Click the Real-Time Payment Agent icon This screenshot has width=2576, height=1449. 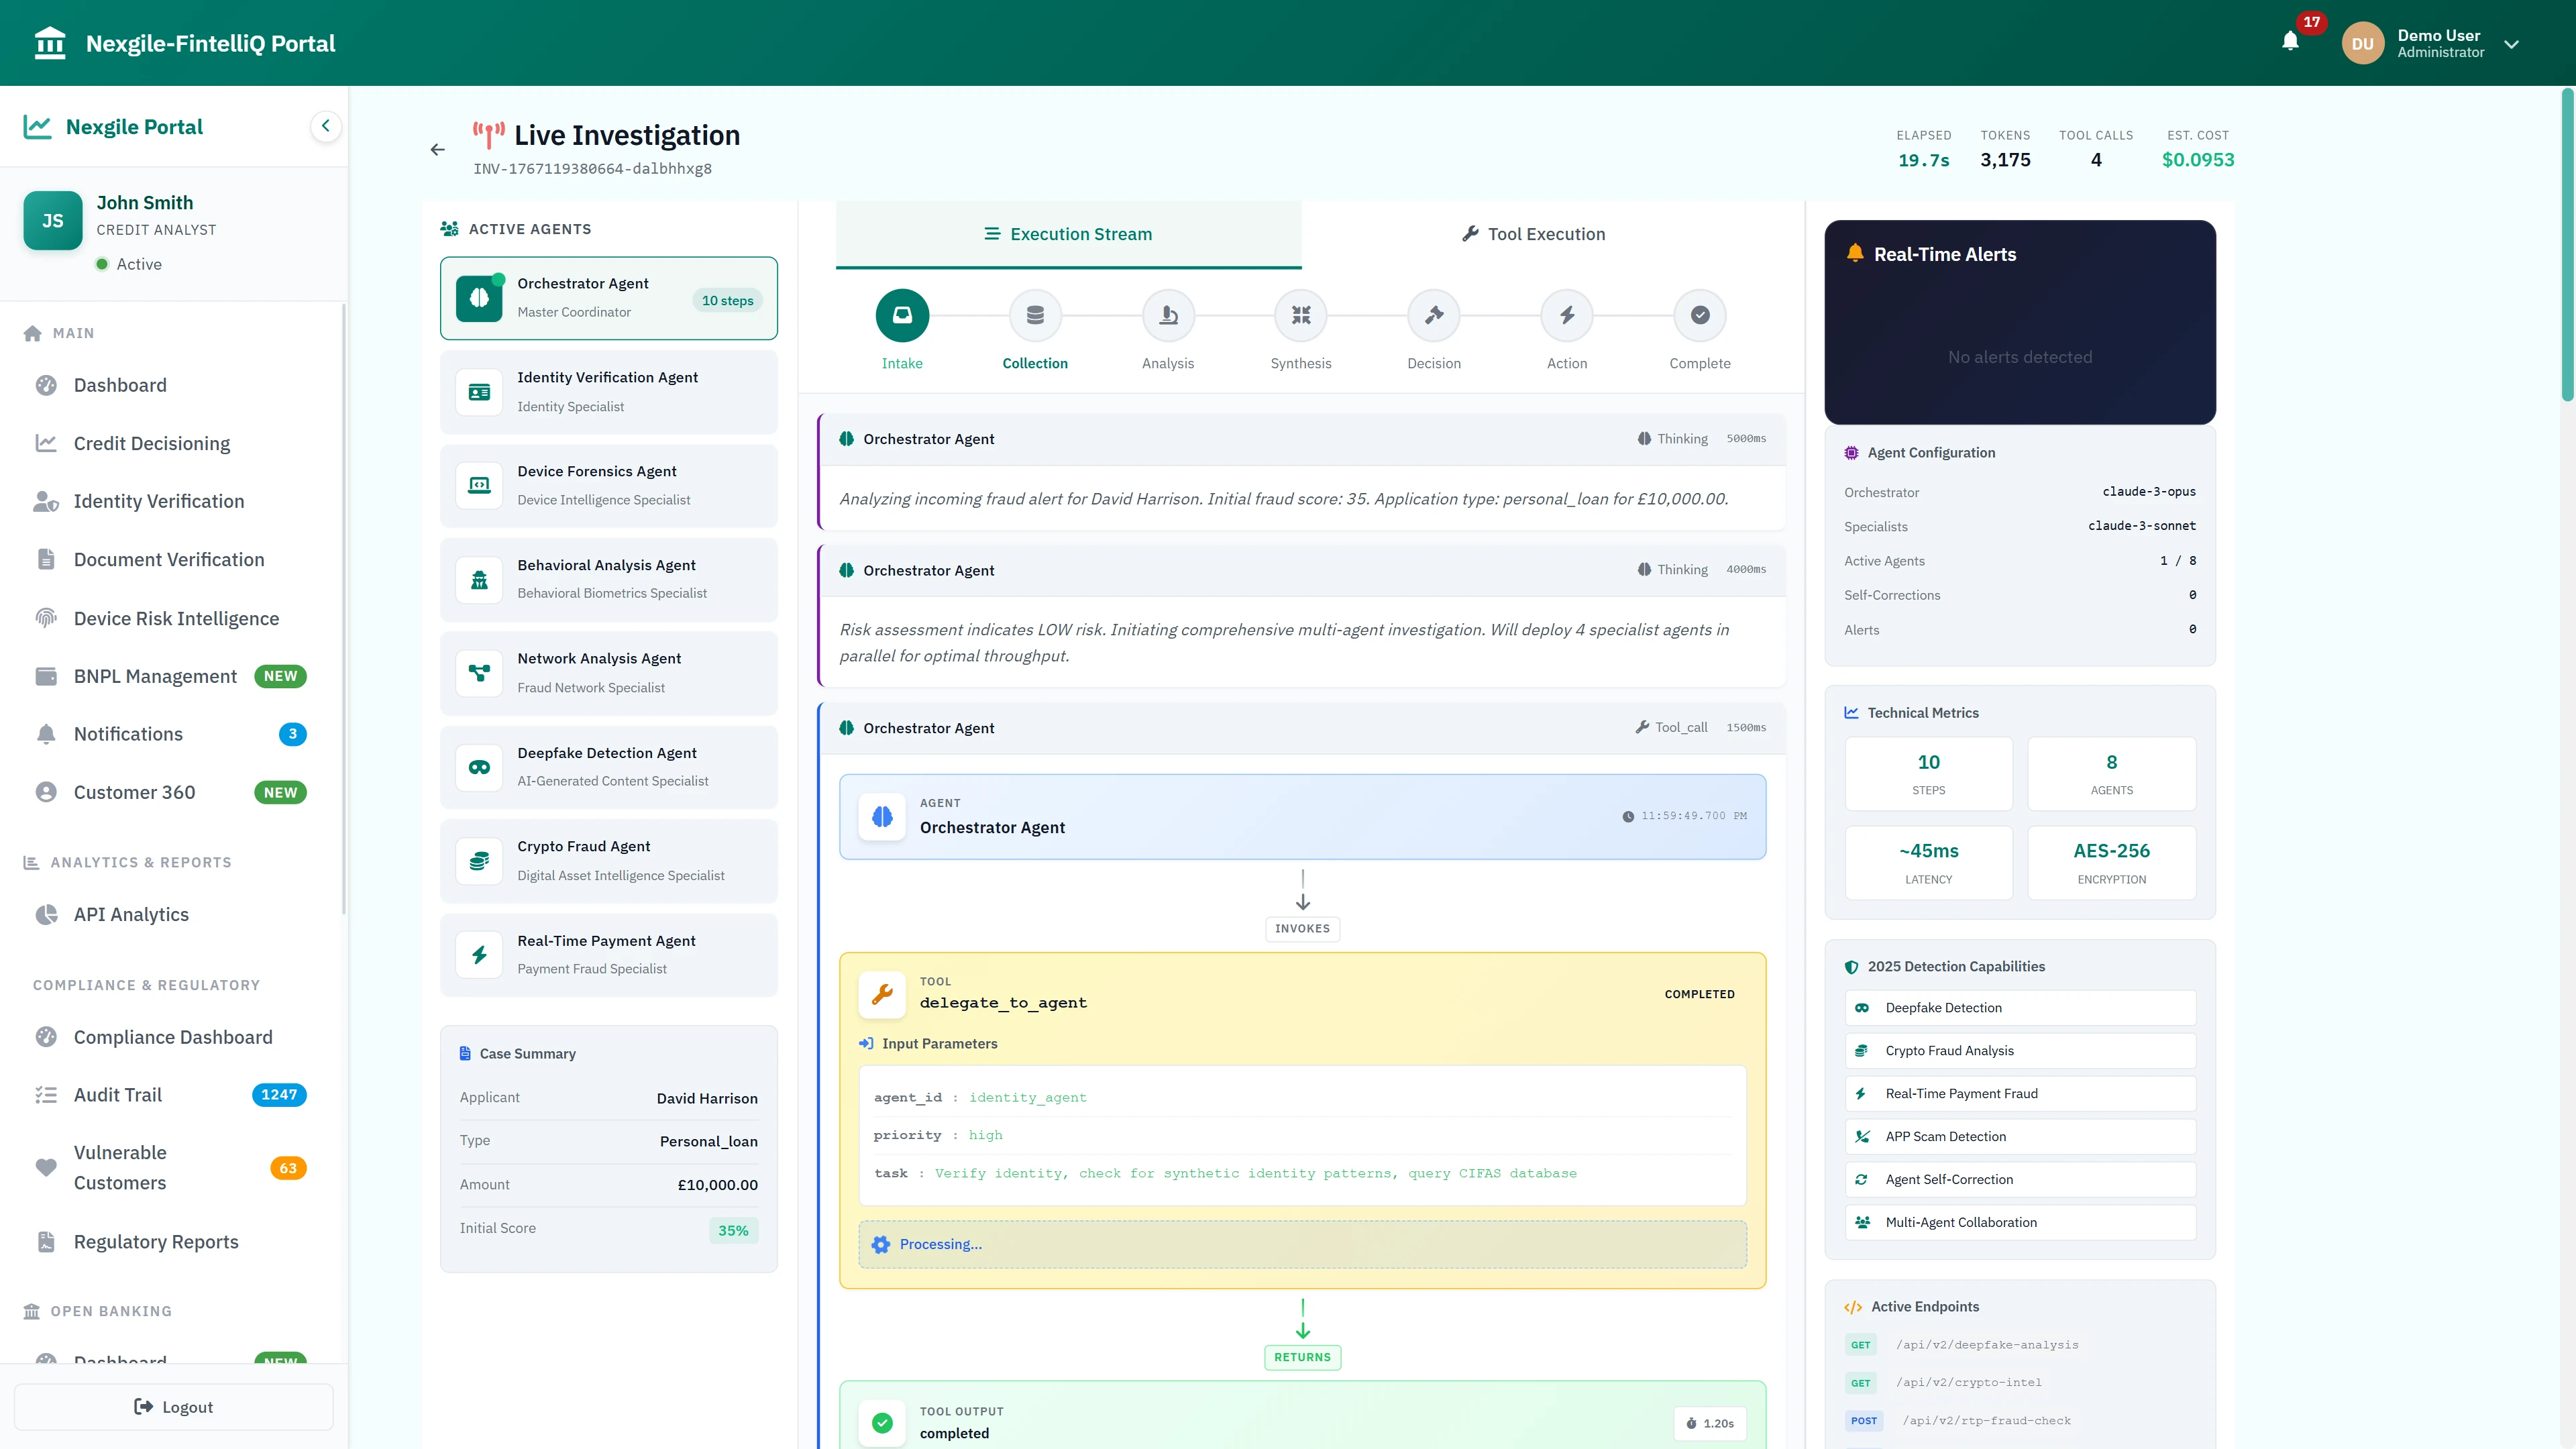pos(480,954)
